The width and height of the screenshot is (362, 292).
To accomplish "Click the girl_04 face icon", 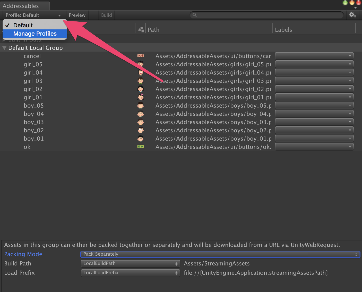I will click(x=141, y=72).
